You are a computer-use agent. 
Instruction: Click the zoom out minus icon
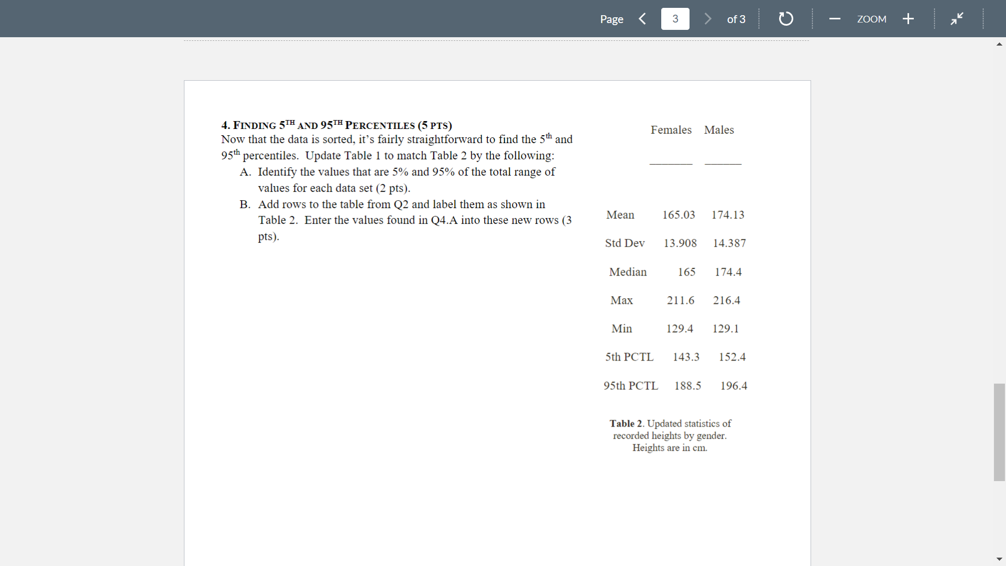click(835, 19)
